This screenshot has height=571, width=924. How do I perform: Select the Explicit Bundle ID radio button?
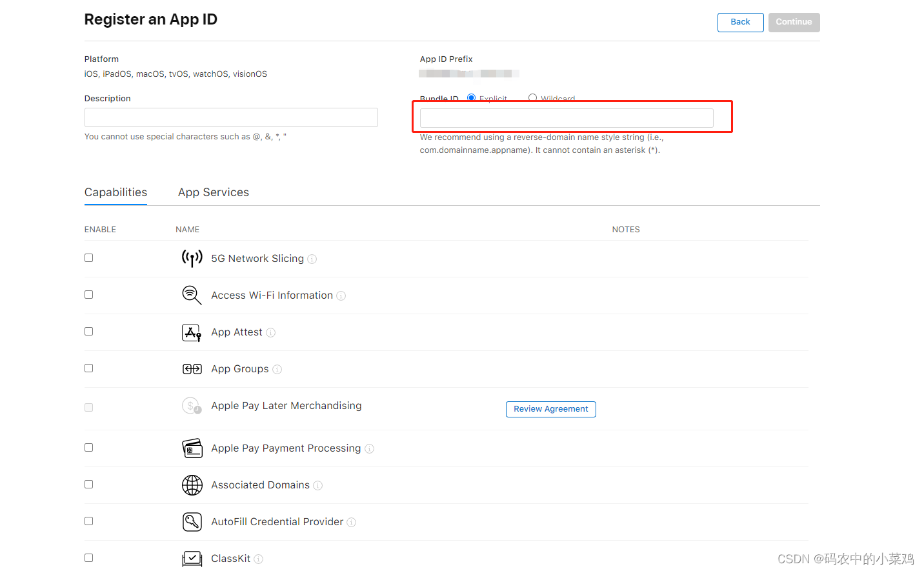point(472,98)
